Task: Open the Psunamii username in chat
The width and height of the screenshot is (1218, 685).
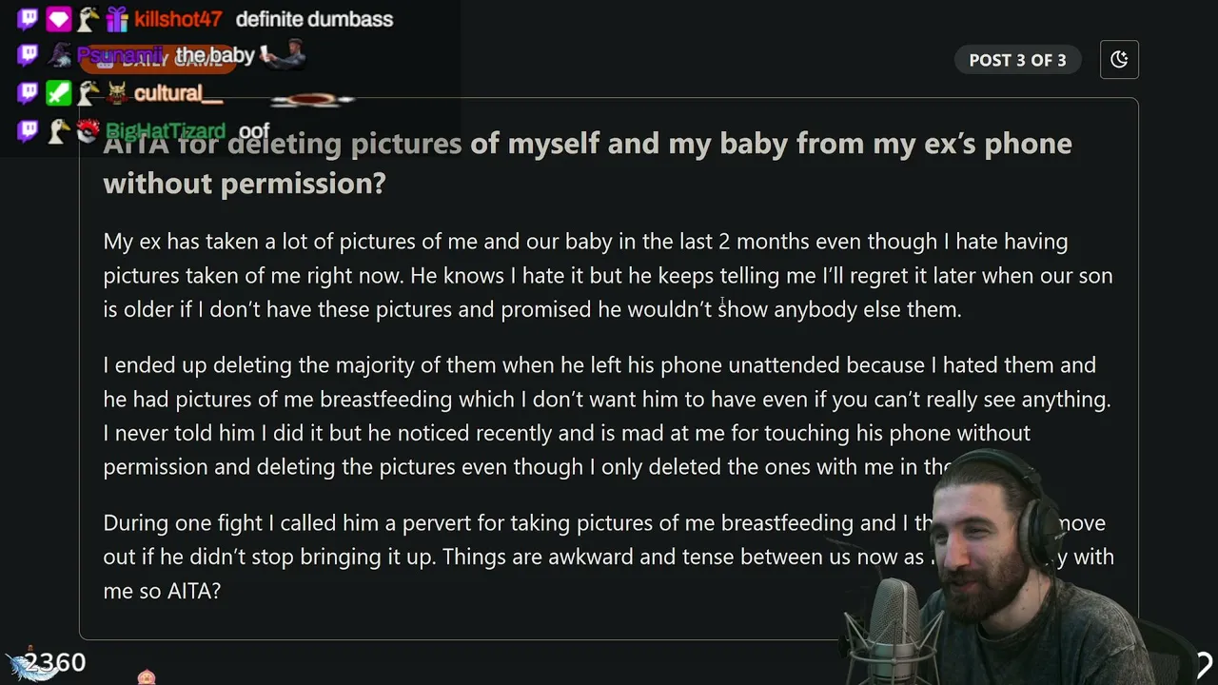Action: 121,56
